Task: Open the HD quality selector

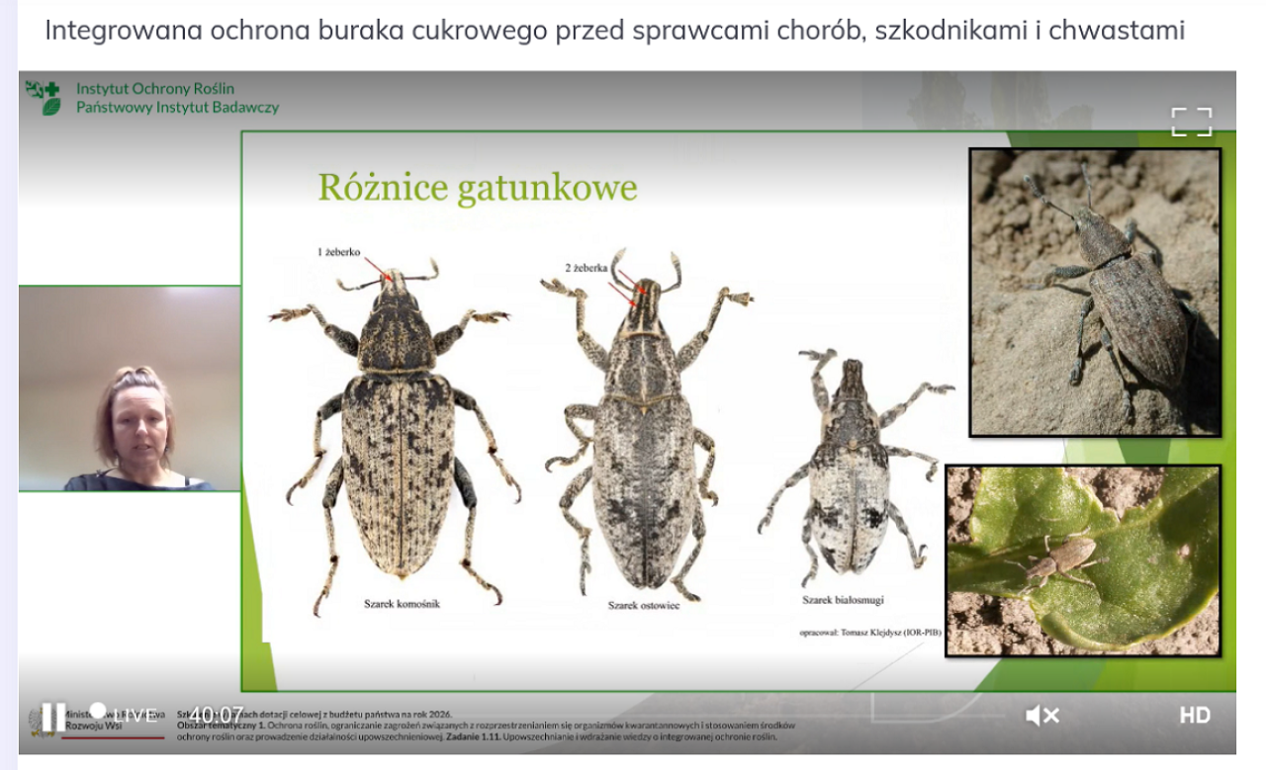Action: click(x=1194, y=715)
